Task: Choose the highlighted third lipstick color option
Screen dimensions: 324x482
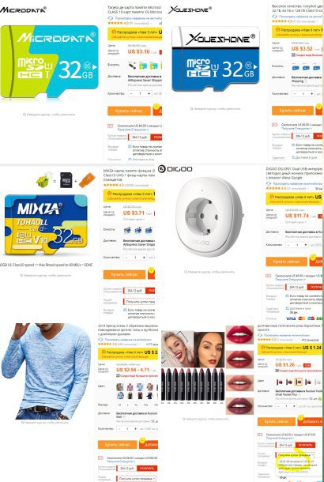Action: pyautogui.click(x=299, y=382)
